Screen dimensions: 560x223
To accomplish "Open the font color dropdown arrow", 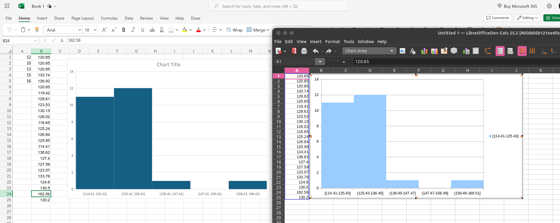I will point(204,30).
